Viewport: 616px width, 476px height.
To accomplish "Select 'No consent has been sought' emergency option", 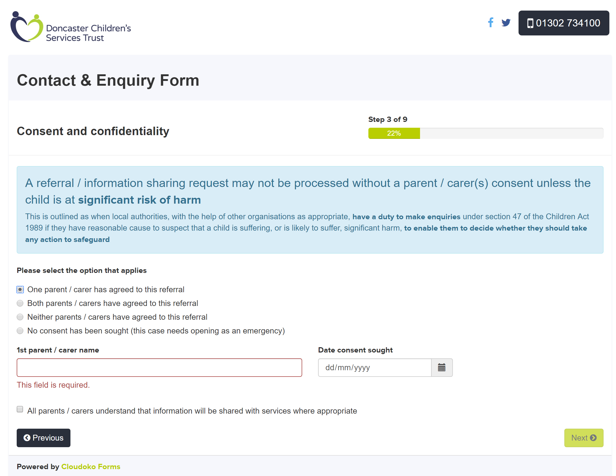I will click(20, 331).
